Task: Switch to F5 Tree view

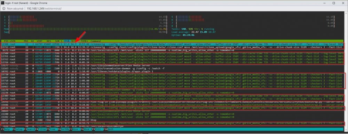Action: (x=51, y=129)
